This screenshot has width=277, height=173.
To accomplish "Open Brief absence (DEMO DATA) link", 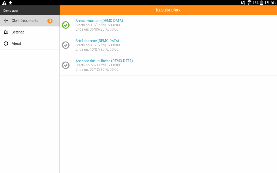I will (x=97, y=41).
